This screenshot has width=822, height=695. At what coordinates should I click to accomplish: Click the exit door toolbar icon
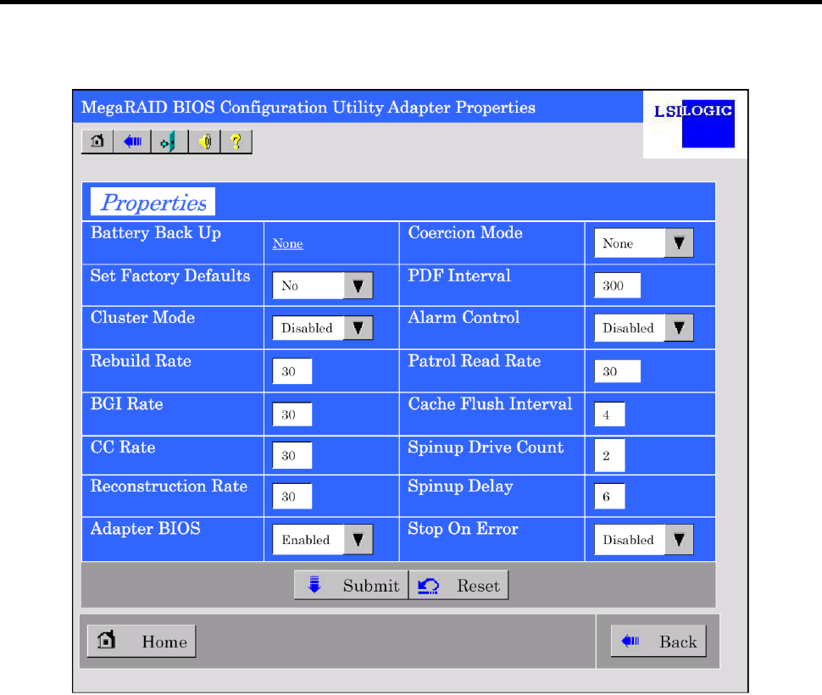point(169,142)
